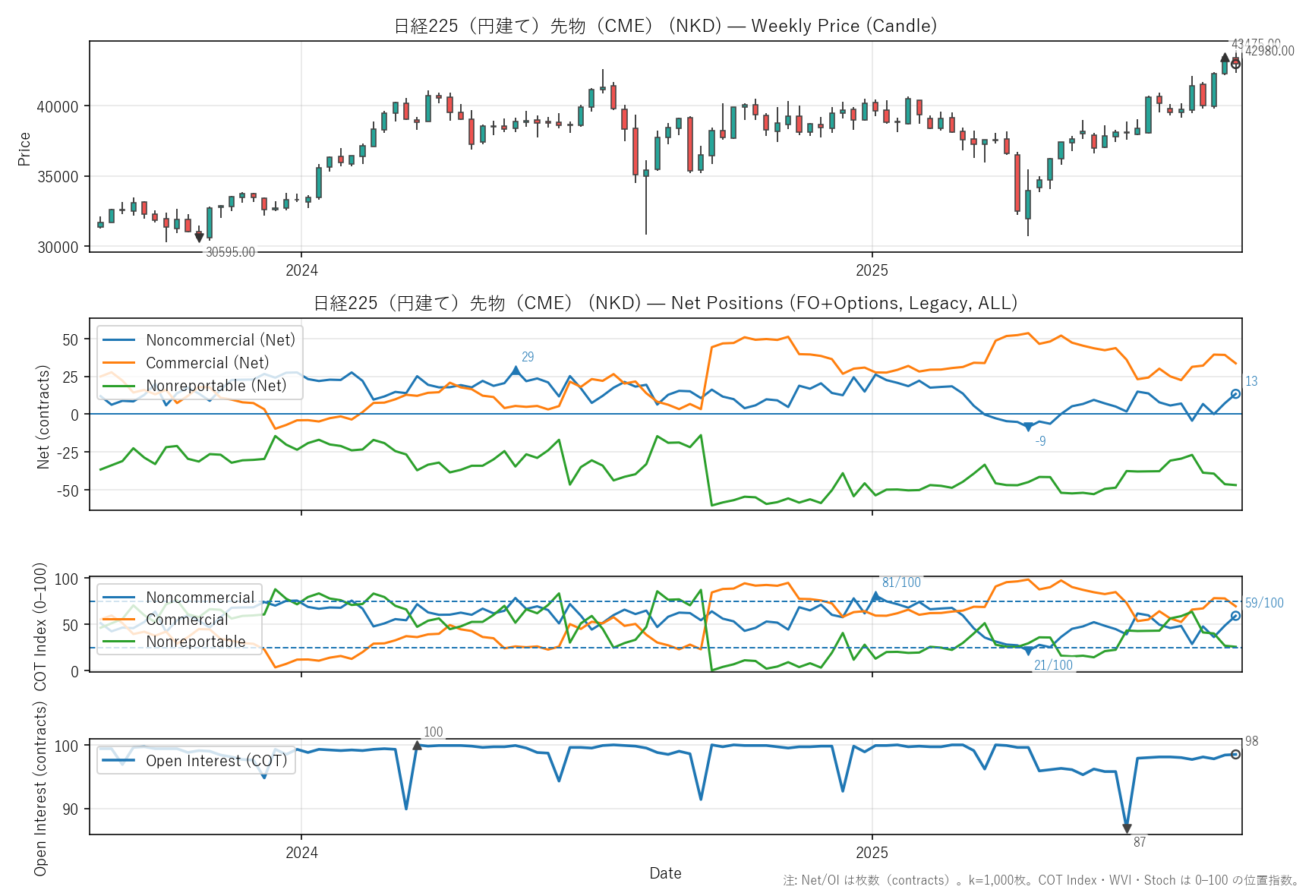1312x896 pixels.
Task: Click the triangle marker at COT index 81/100
Action: click(875, 596)
